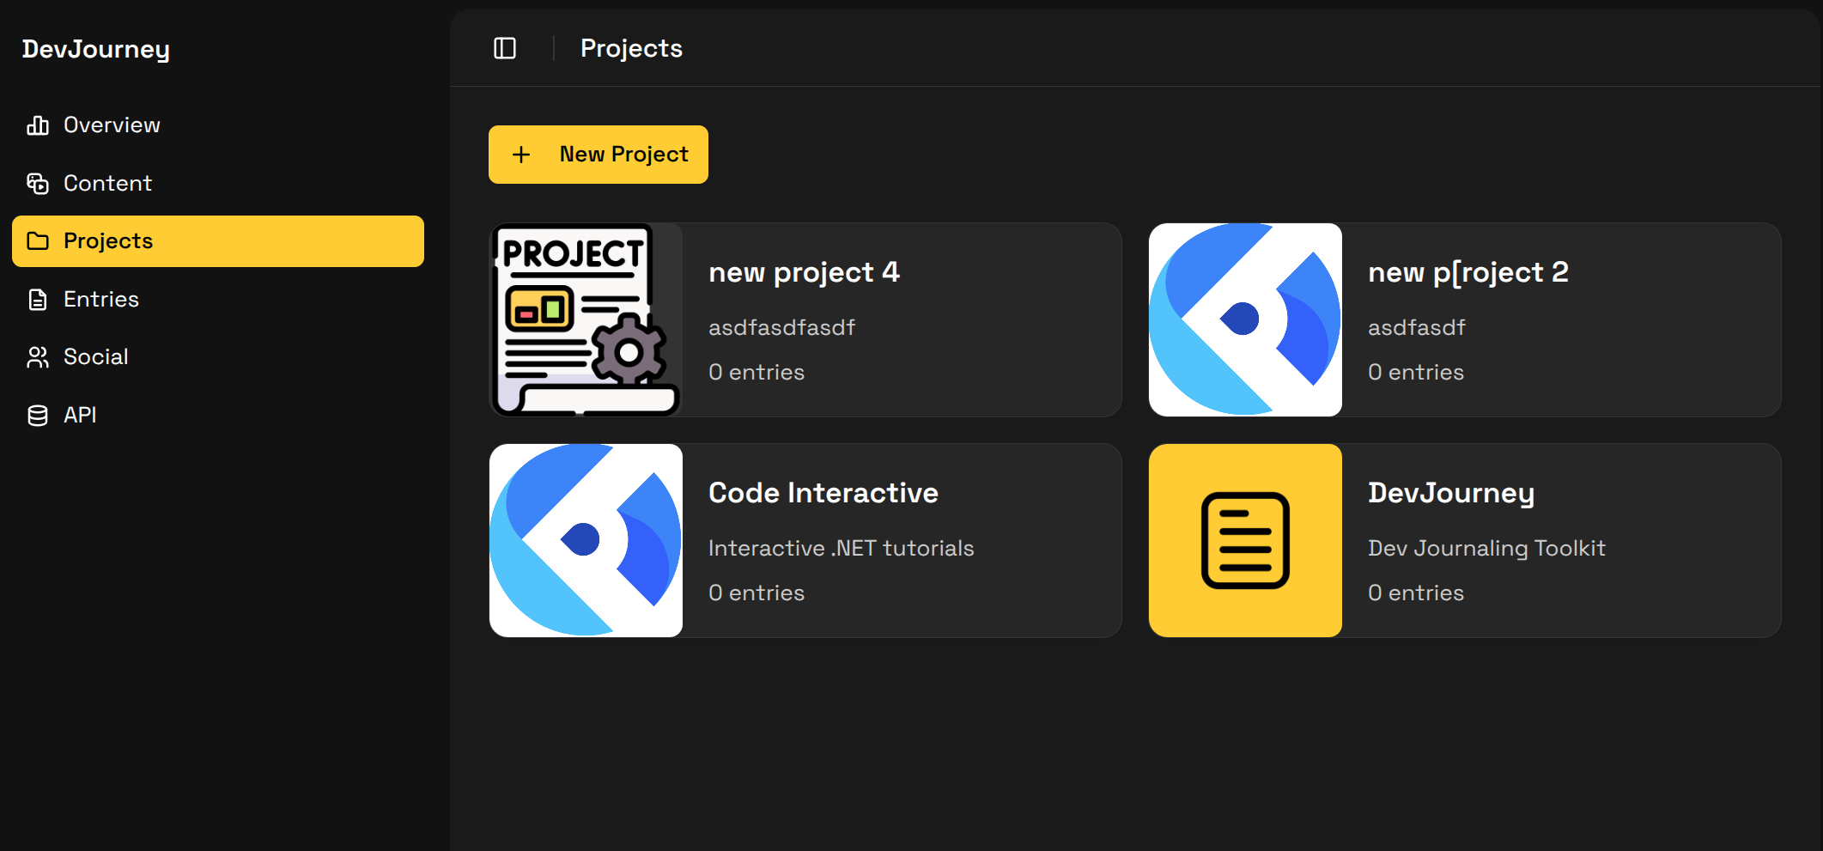Click the Overview bar chart icon
Screen dimensions: 1823x851
pyautogui.click(x=38, y=125)
